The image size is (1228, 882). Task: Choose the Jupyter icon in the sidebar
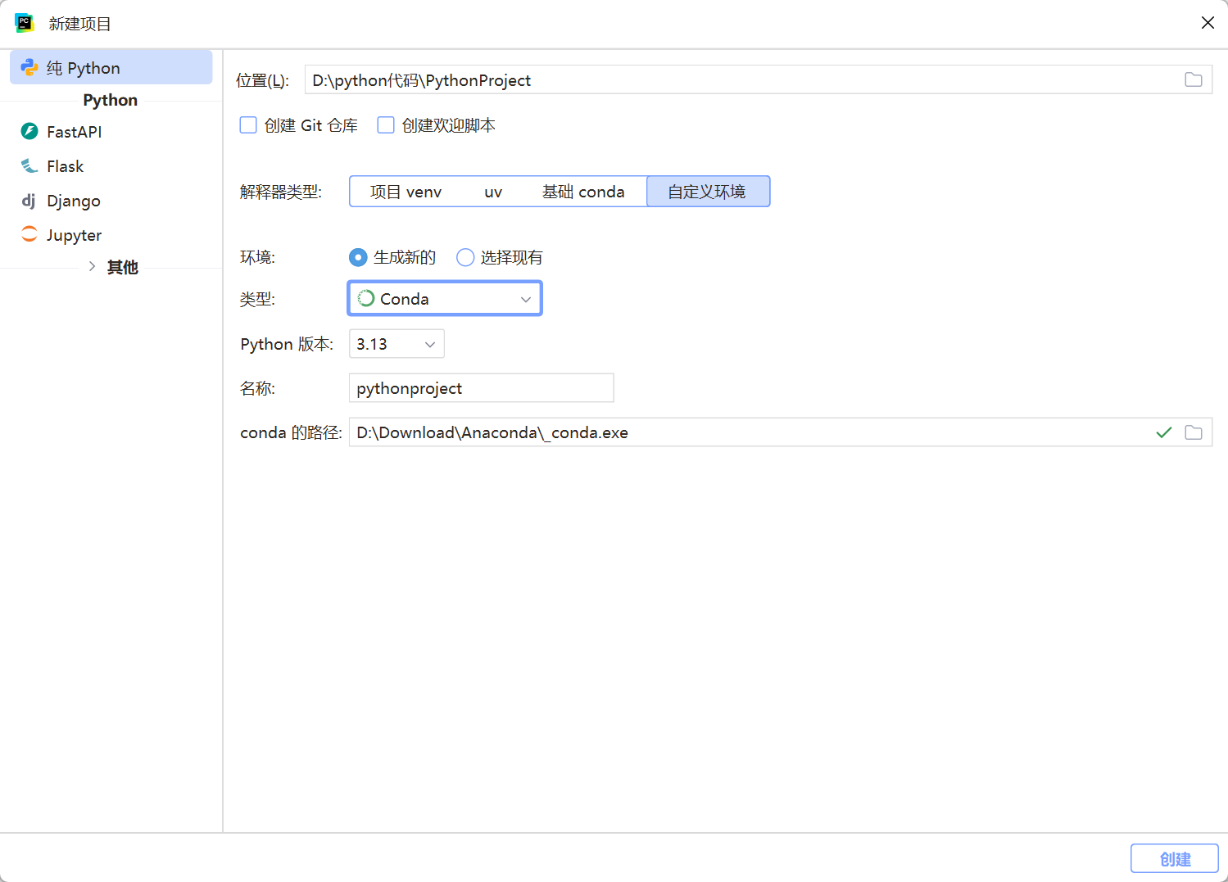29,235
